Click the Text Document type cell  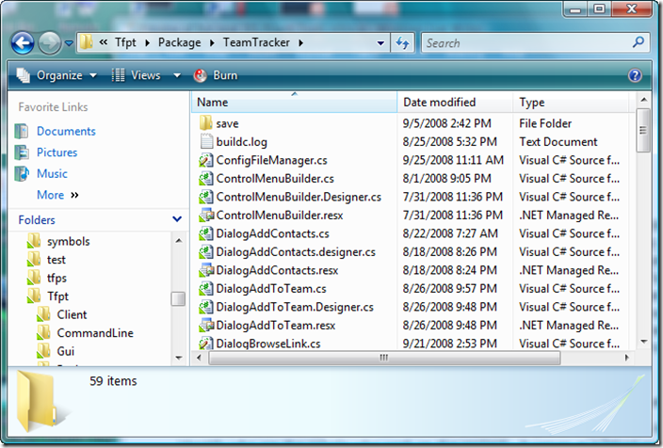[558, 141]
